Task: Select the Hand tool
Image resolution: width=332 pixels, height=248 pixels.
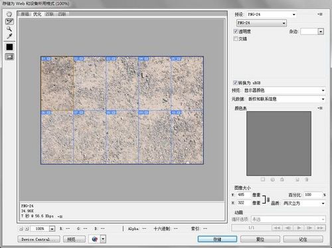Action: 9,15
